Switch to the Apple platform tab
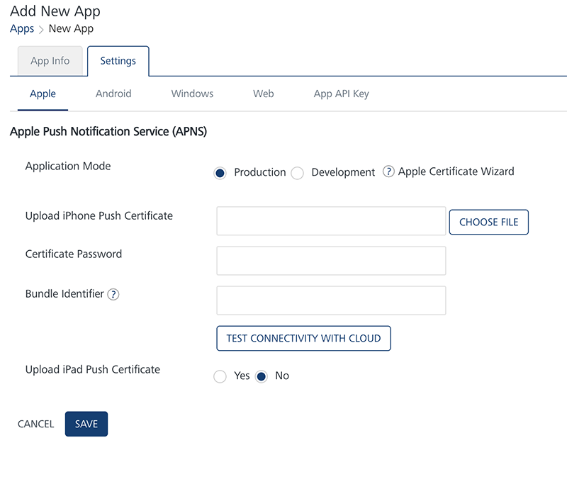Viewport: 567px width, 484px height. click(43, 94)
